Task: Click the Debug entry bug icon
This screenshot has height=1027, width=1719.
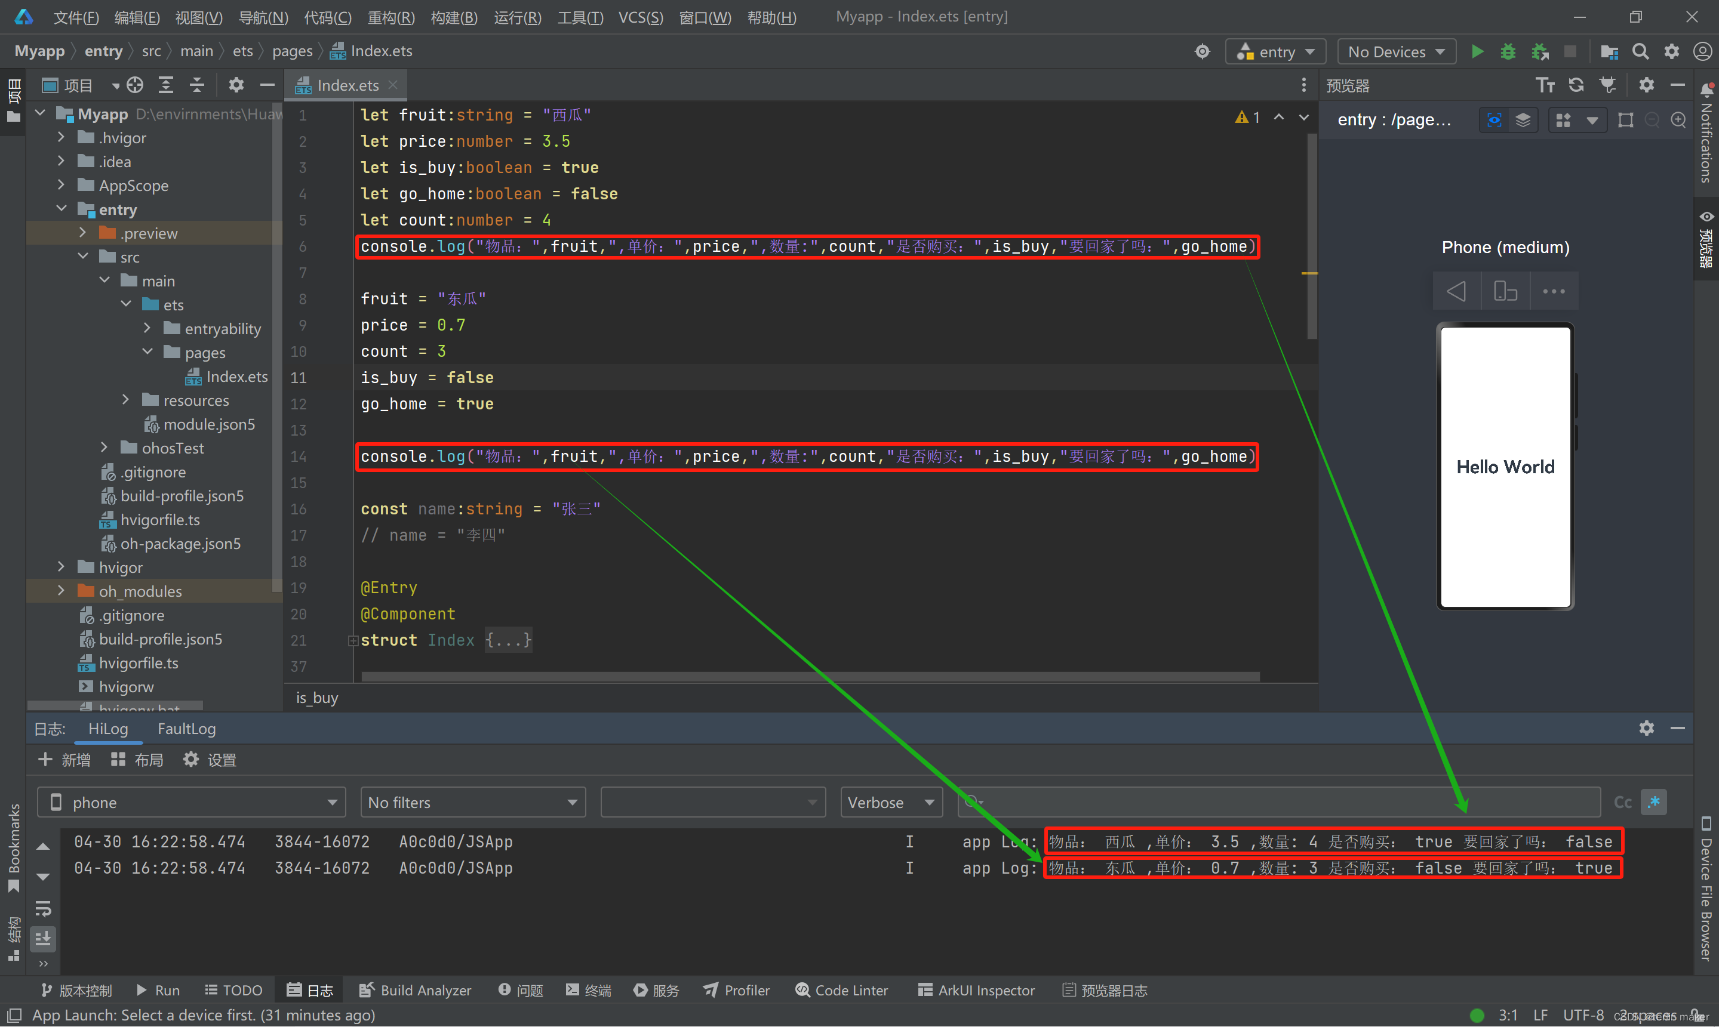Action: click(1507, 52)
